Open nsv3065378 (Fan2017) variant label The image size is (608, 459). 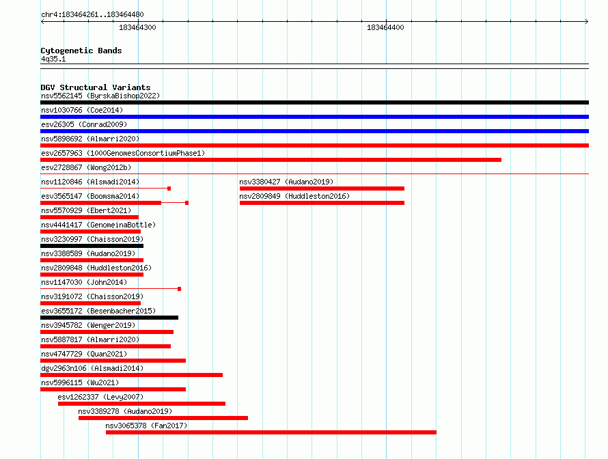[146, 426]
